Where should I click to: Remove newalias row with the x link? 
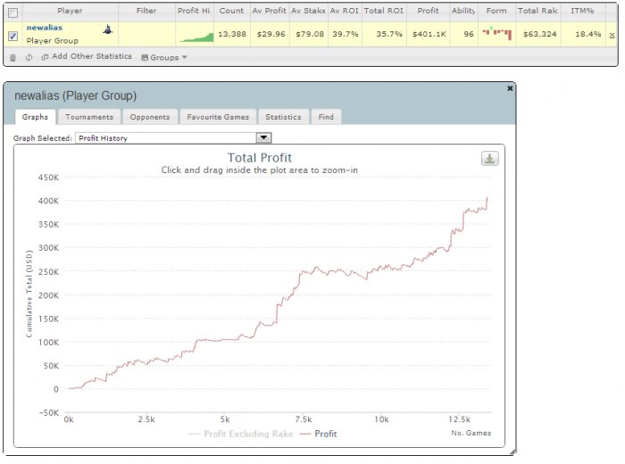tap(612, 35)
